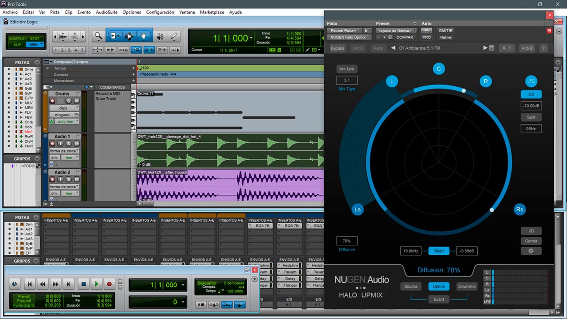
Task: Select the Scrubber speaker tool
Action: point(160,36)
